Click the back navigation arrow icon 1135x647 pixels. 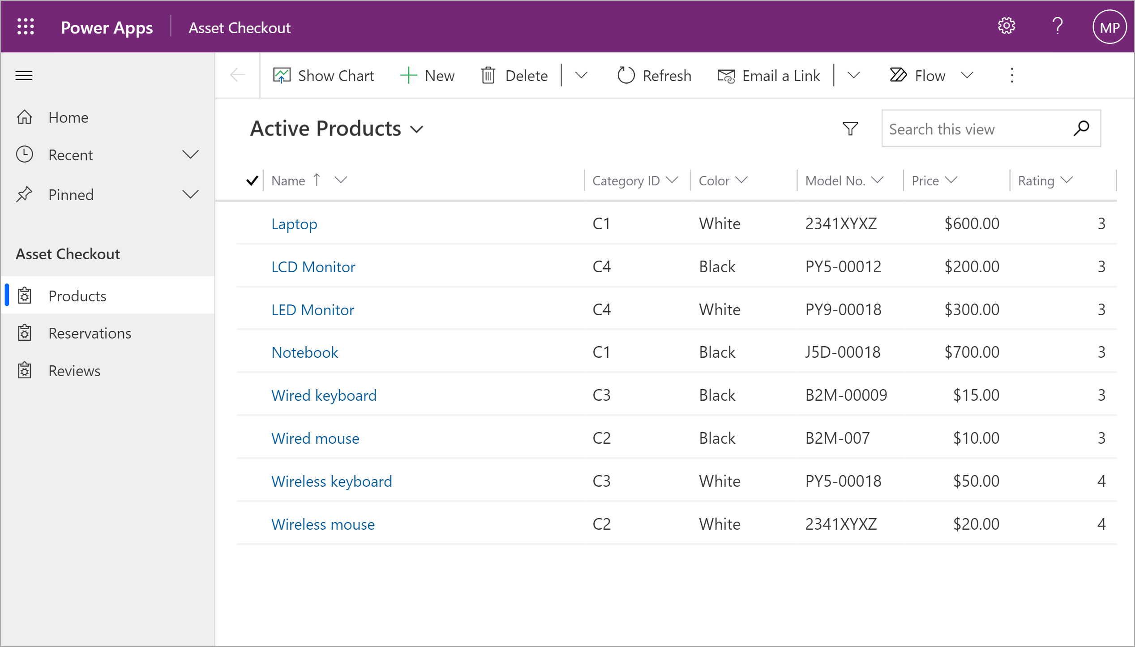coord(239,75)
